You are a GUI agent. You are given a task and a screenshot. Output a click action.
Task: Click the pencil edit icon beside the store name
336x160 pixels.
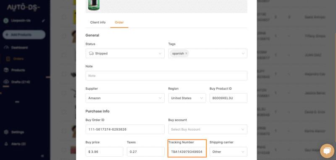44,21
